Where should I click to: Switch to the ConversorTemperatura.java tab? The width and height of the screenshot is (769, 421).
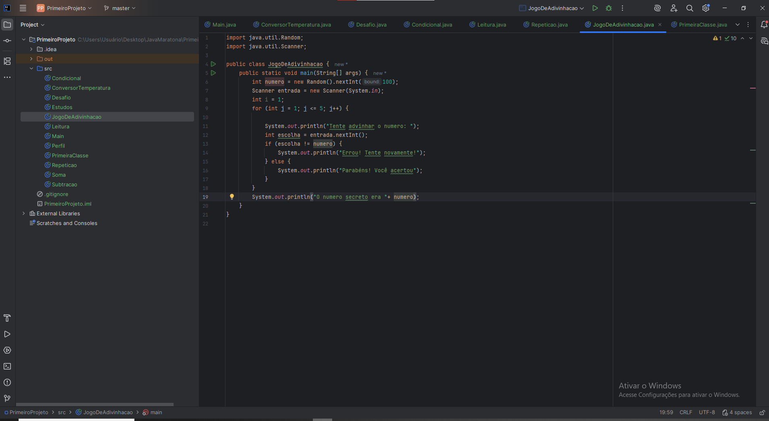click(x=296, y=25)
